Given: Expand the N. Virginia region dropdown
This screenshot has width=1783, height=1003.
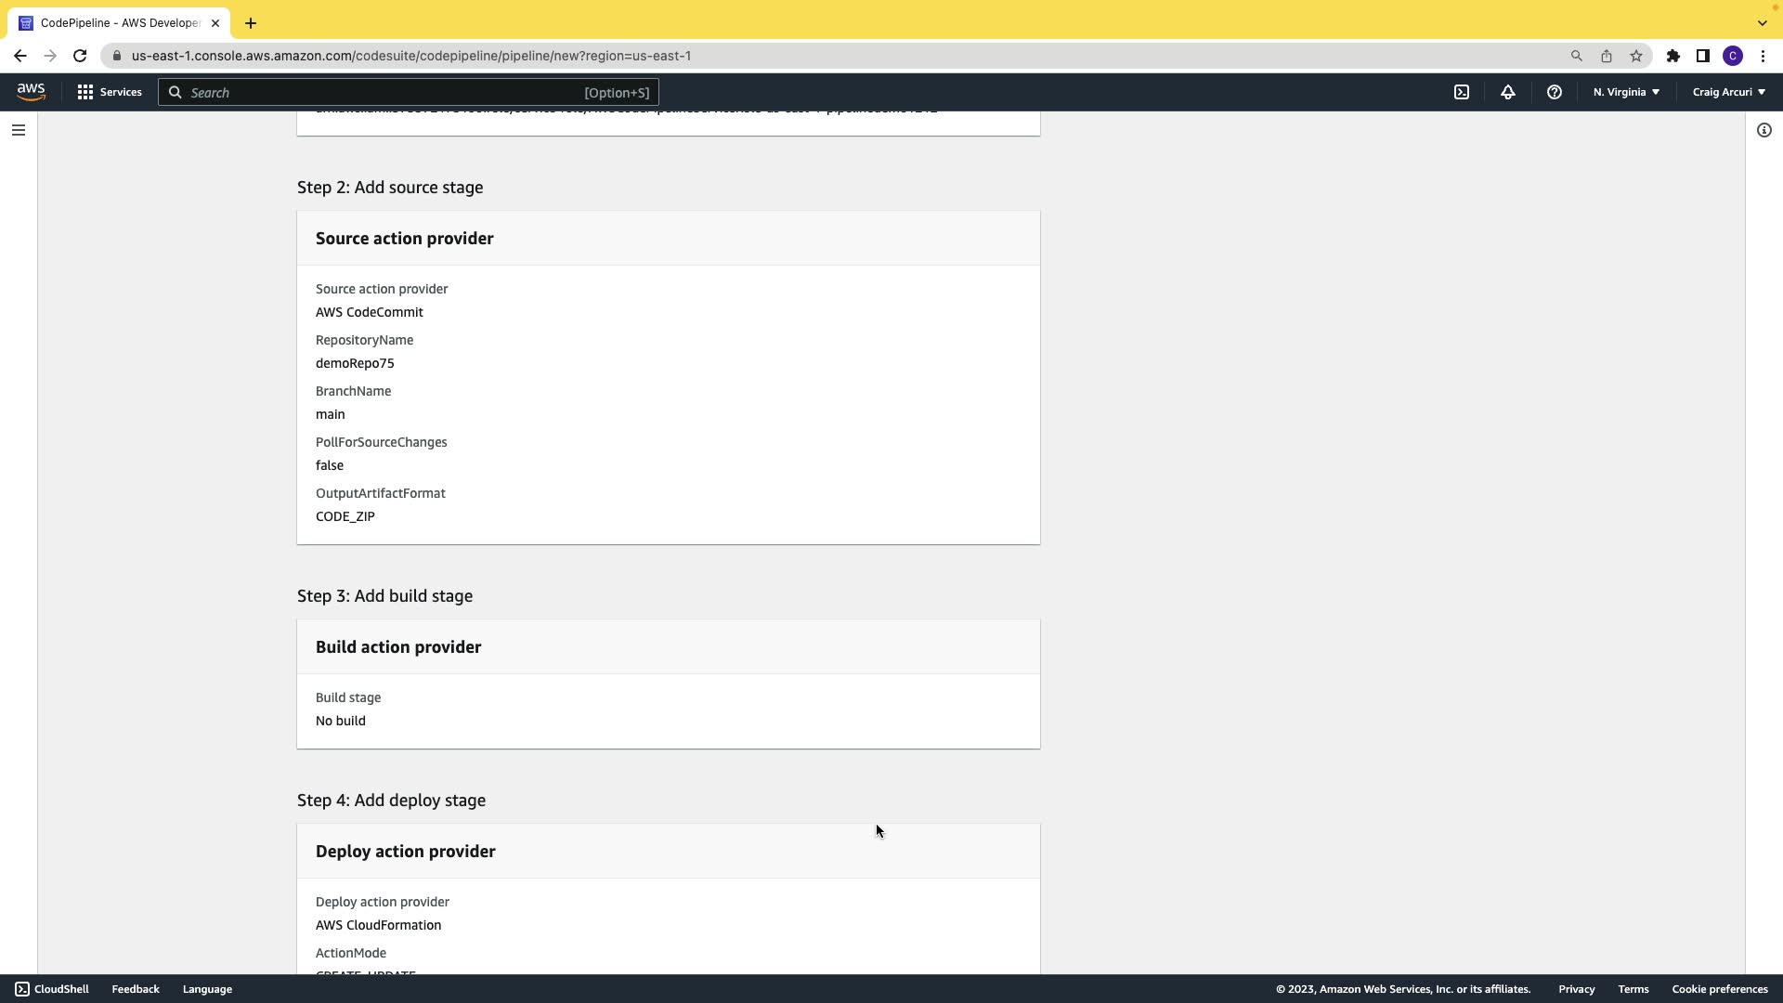Looking at the screenshot, I should point(1626,92).
